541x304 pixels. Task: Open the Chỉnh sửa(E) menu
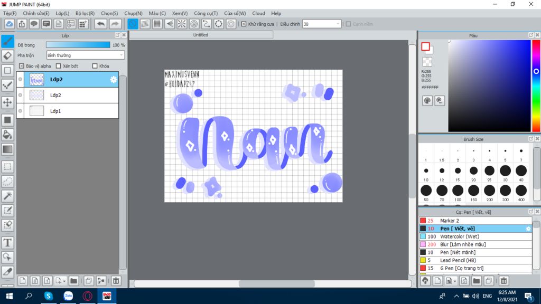pos(36,13)
